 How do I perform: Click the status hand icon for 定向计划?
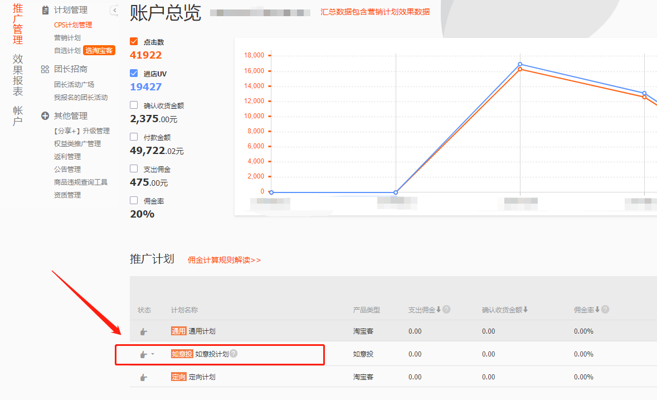(x=143, y=377)
